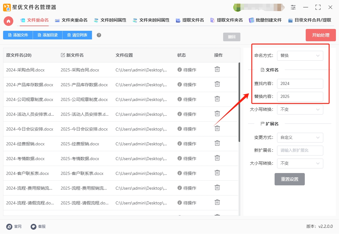Click the 客服 chat icon
The image size is (339, 234).
click(x=34, y=226)
